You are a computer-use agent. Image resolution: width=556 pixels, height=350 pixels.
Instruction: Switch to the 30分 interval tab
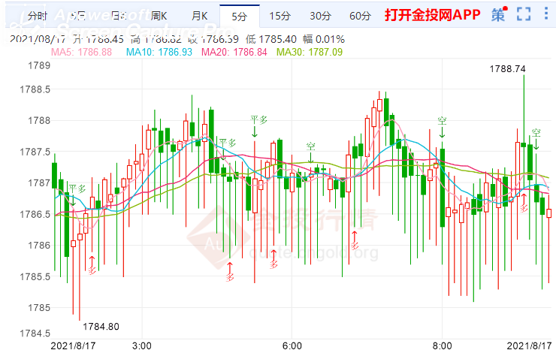click(320, 16)
